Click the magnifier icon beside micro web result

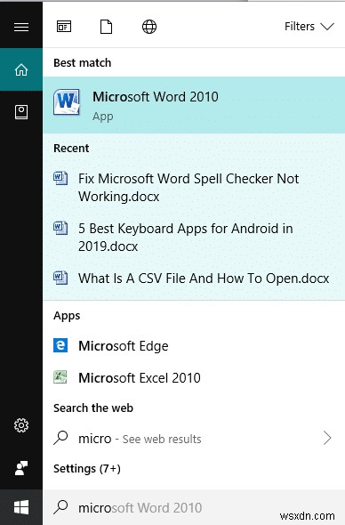[x=60, y=438]
